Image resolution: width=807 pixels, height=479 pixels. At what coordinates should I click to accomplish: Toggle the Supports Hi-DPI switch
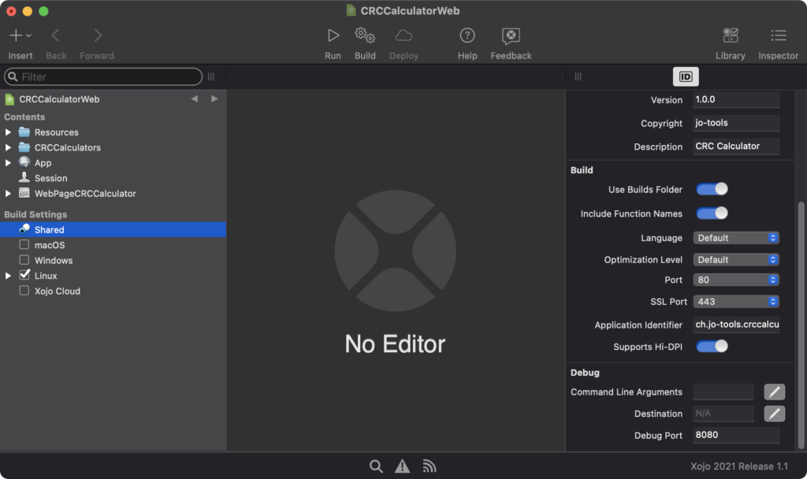tap(712, 347)
